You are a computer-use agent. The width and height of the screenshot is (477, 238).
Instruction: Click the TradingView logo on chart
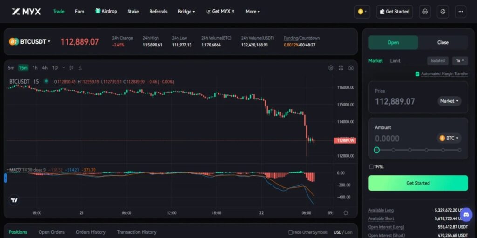click(14, 200)
